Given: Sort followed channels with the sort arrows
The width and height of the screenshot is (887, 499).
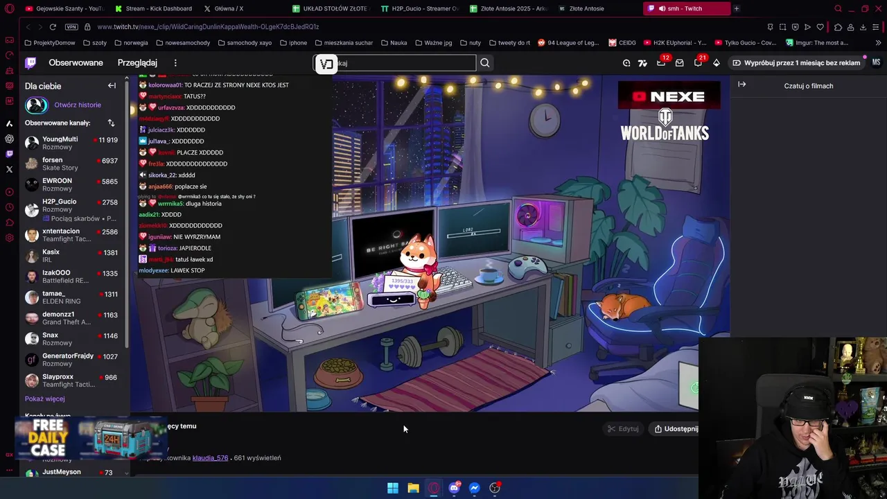Looking at the screenshot, I should [x=111, y=123].
